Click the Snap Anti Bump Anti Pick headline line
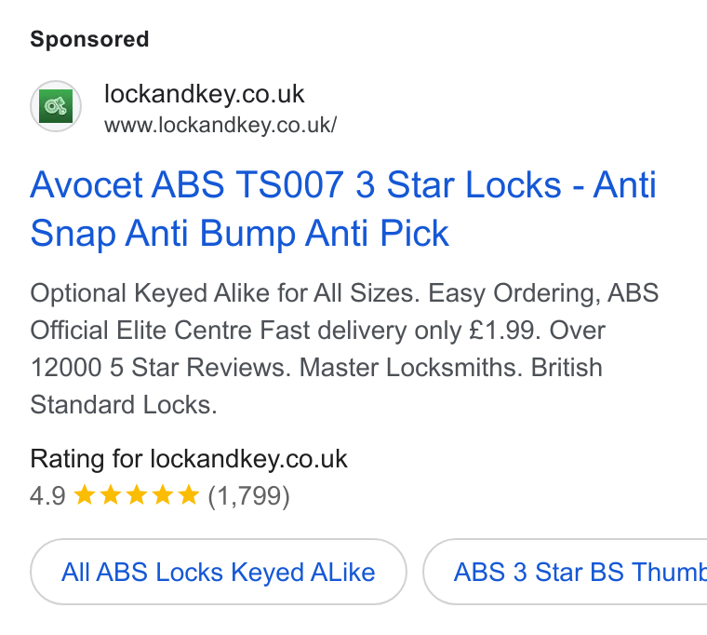This screenshot has width=707, height=635. (240, 234)
